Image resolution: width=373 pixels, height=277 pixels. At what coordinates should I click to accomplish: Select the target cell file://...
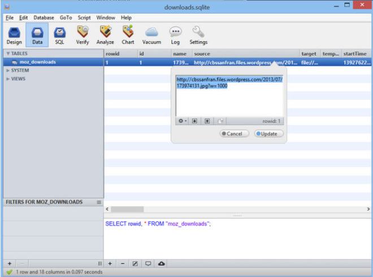pyautogui.click(x=310, y=63)
